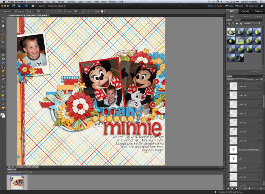Select the Eyedropper tool
This screenshot has height=194, width=265.
click(x=3, y=30)
